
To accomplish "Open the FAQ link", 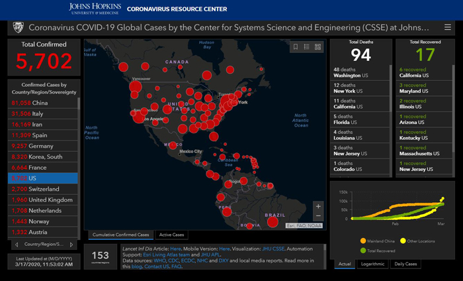I will click(x=177, y=266).
